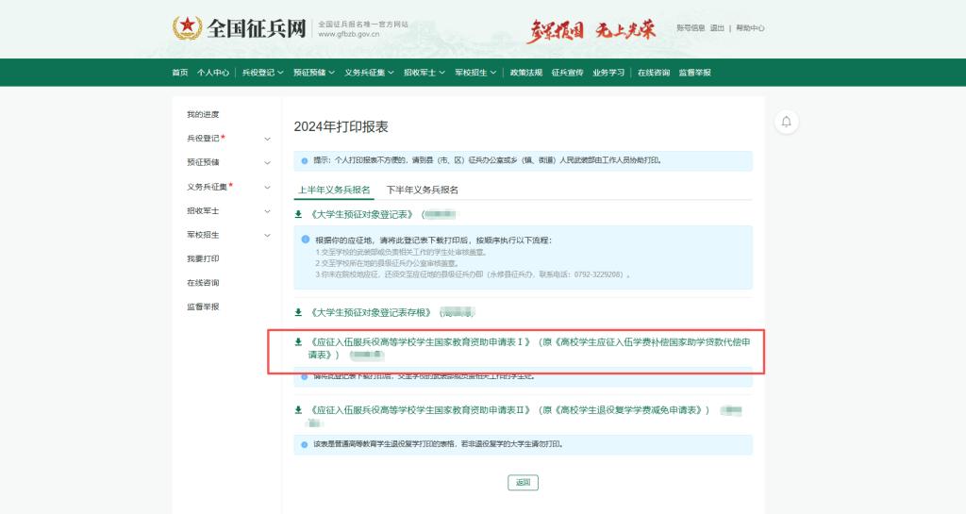The width and height of the screenshot is (966, 514).
Task: Select 我要打印 in the left sidebar
Action: pos(203,258)
